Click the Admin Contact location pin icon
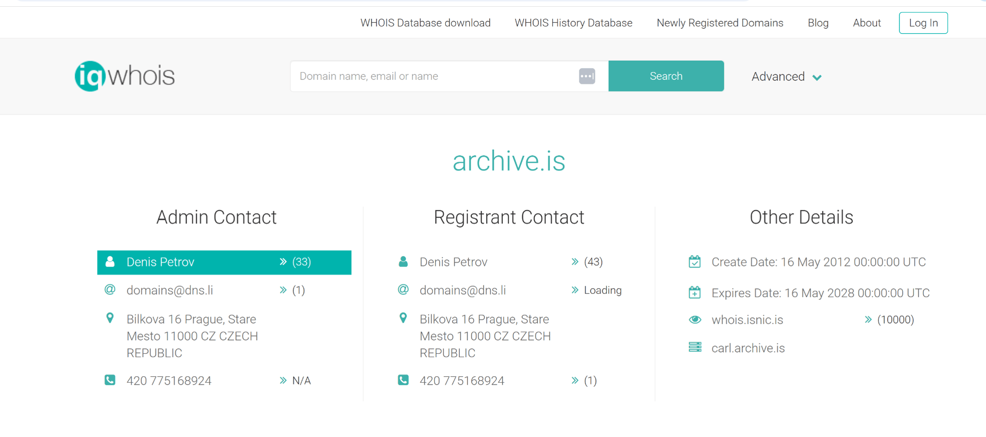 coord(110,319)
